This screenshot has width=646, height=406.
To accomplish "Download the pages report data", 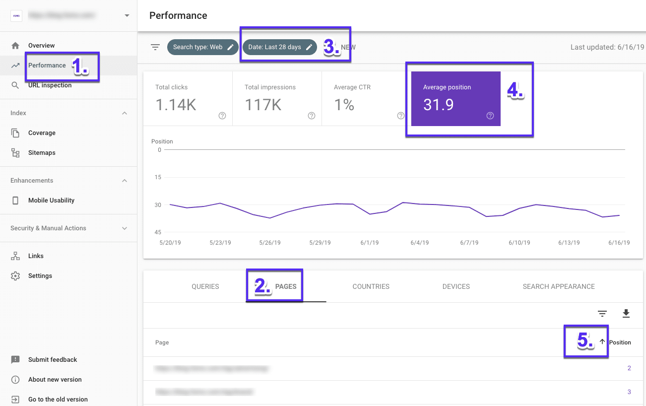I will coord(626,314).
